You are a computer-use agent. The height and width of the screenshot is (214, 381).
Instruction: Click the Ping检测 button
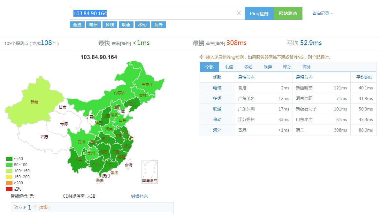coord(259,13)
